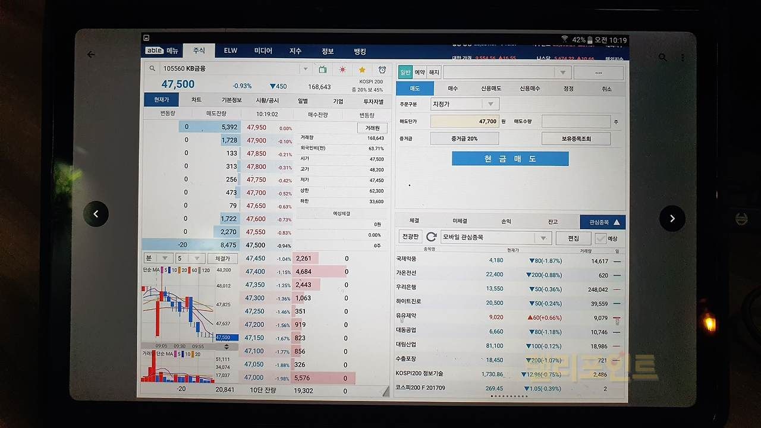Screen dimensions: 761x428
Task: Toggle the 예상 checkbox
Action: pyautogui.click(x=600, y=238)
